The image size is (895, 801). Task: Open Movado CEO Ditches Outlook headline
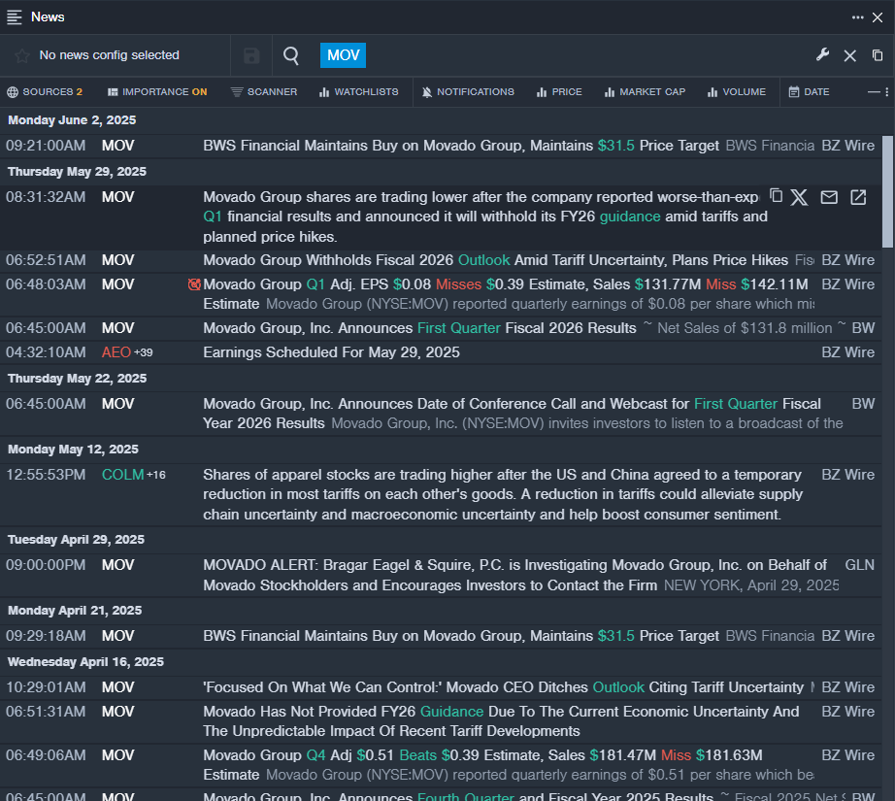[x=503, y=687]
